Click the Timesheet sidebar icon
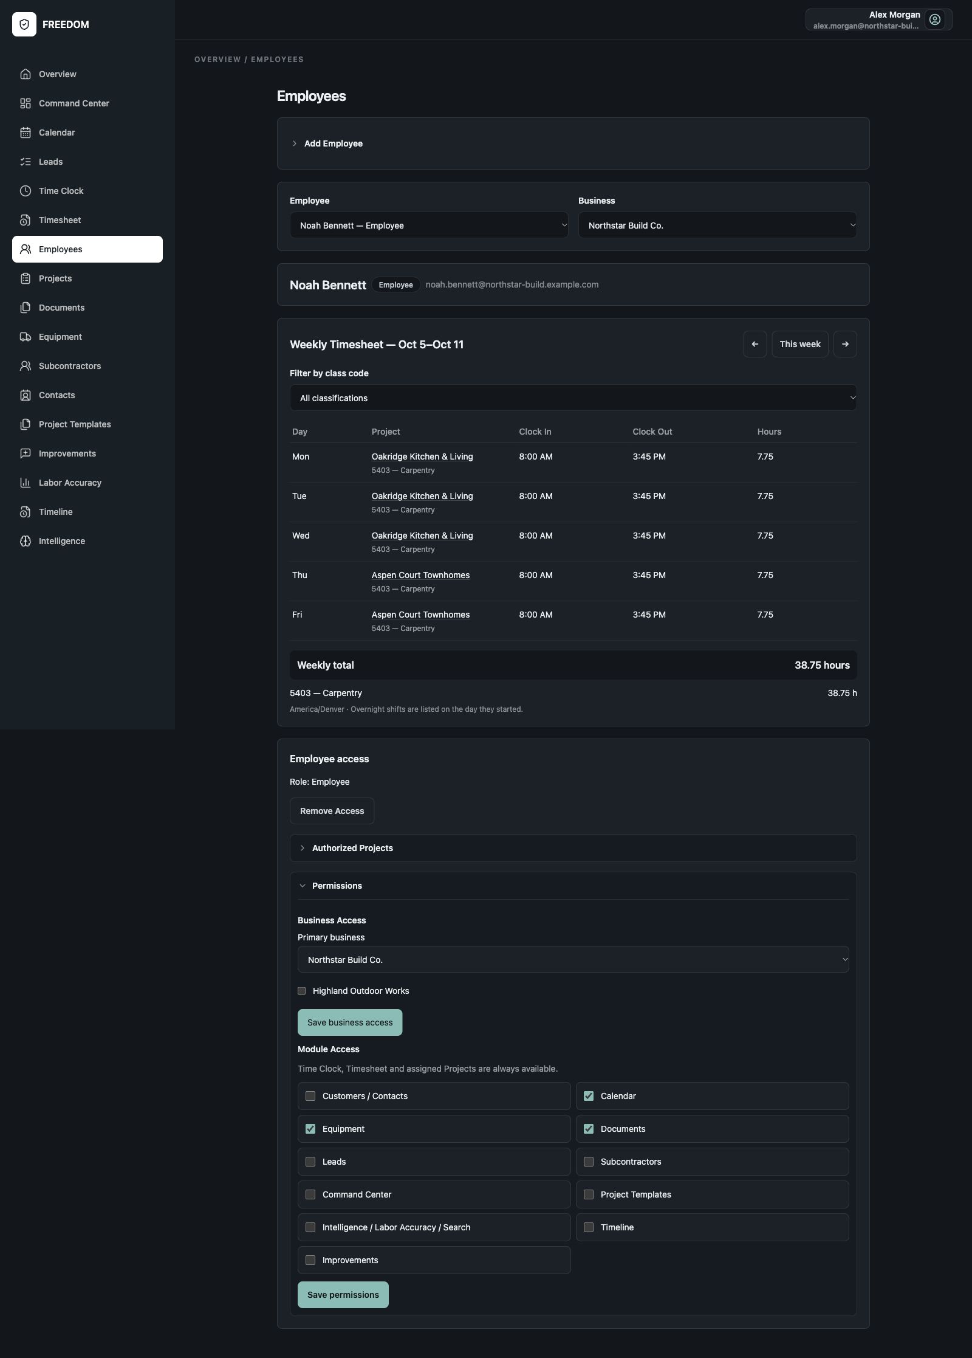This screenshot has height=1358, width=972. 26,220
